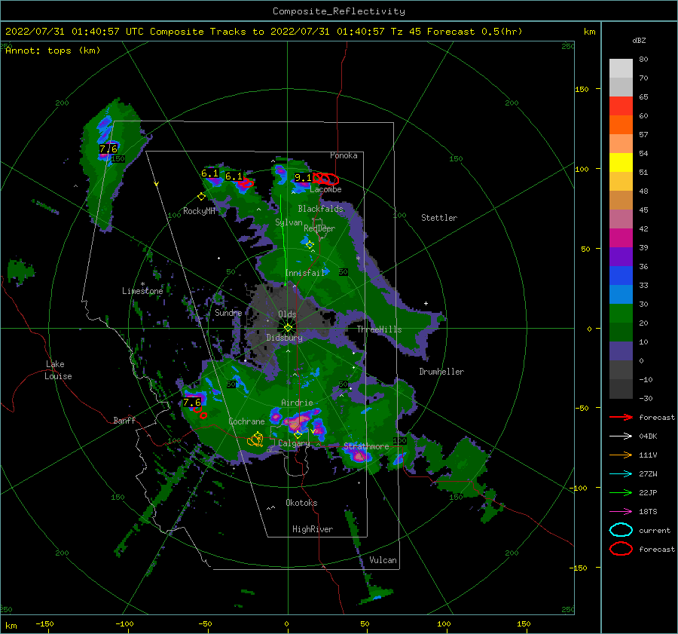The image size is (678, 634).
Task: Click the small red circle below the Banff-side 7.6 label
Action: 203,415
